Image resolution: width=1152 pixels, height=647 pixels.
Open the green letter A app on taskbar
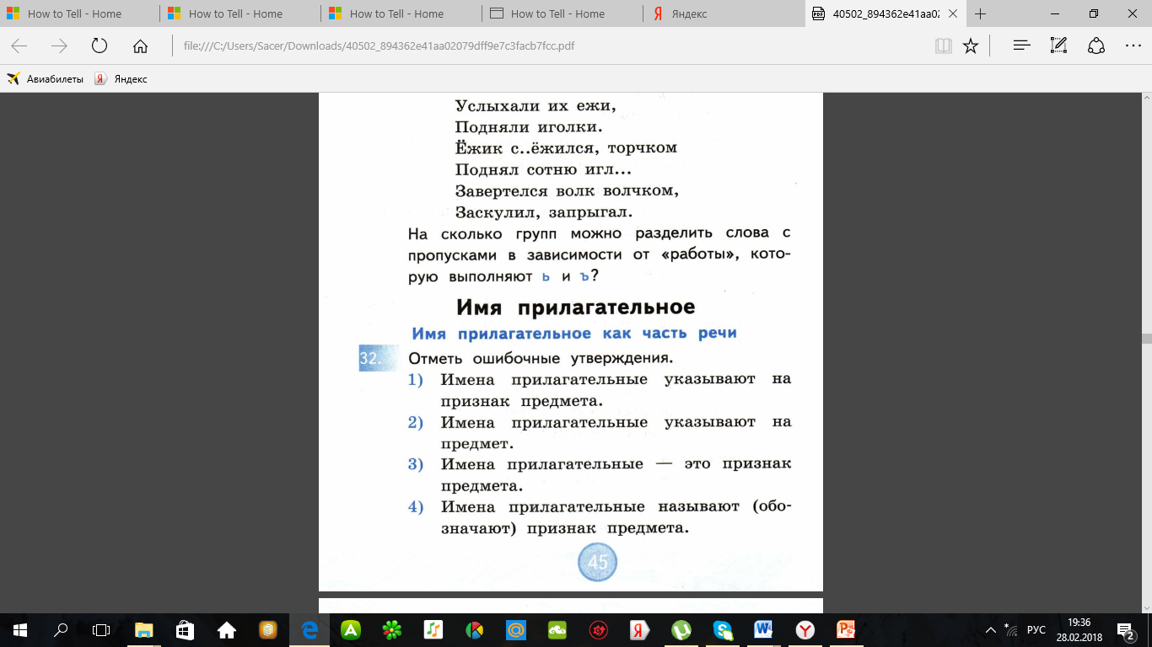350,629
